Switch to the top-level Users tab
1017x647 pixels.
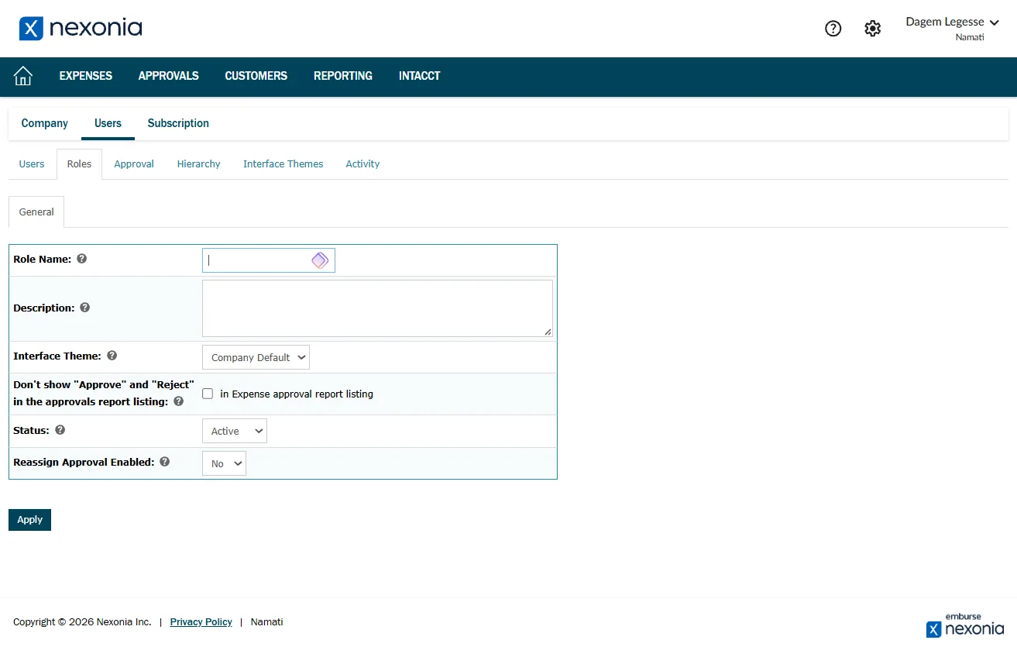pos(108,123)
